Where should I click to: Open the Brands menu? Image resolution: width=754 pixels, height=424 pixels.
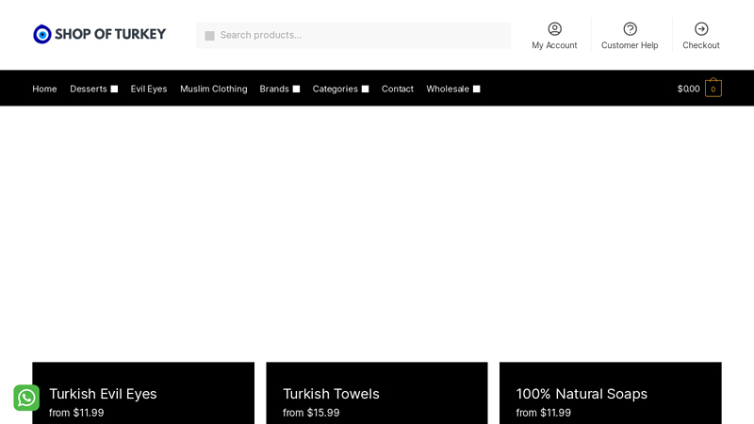(x=274, y=89)
